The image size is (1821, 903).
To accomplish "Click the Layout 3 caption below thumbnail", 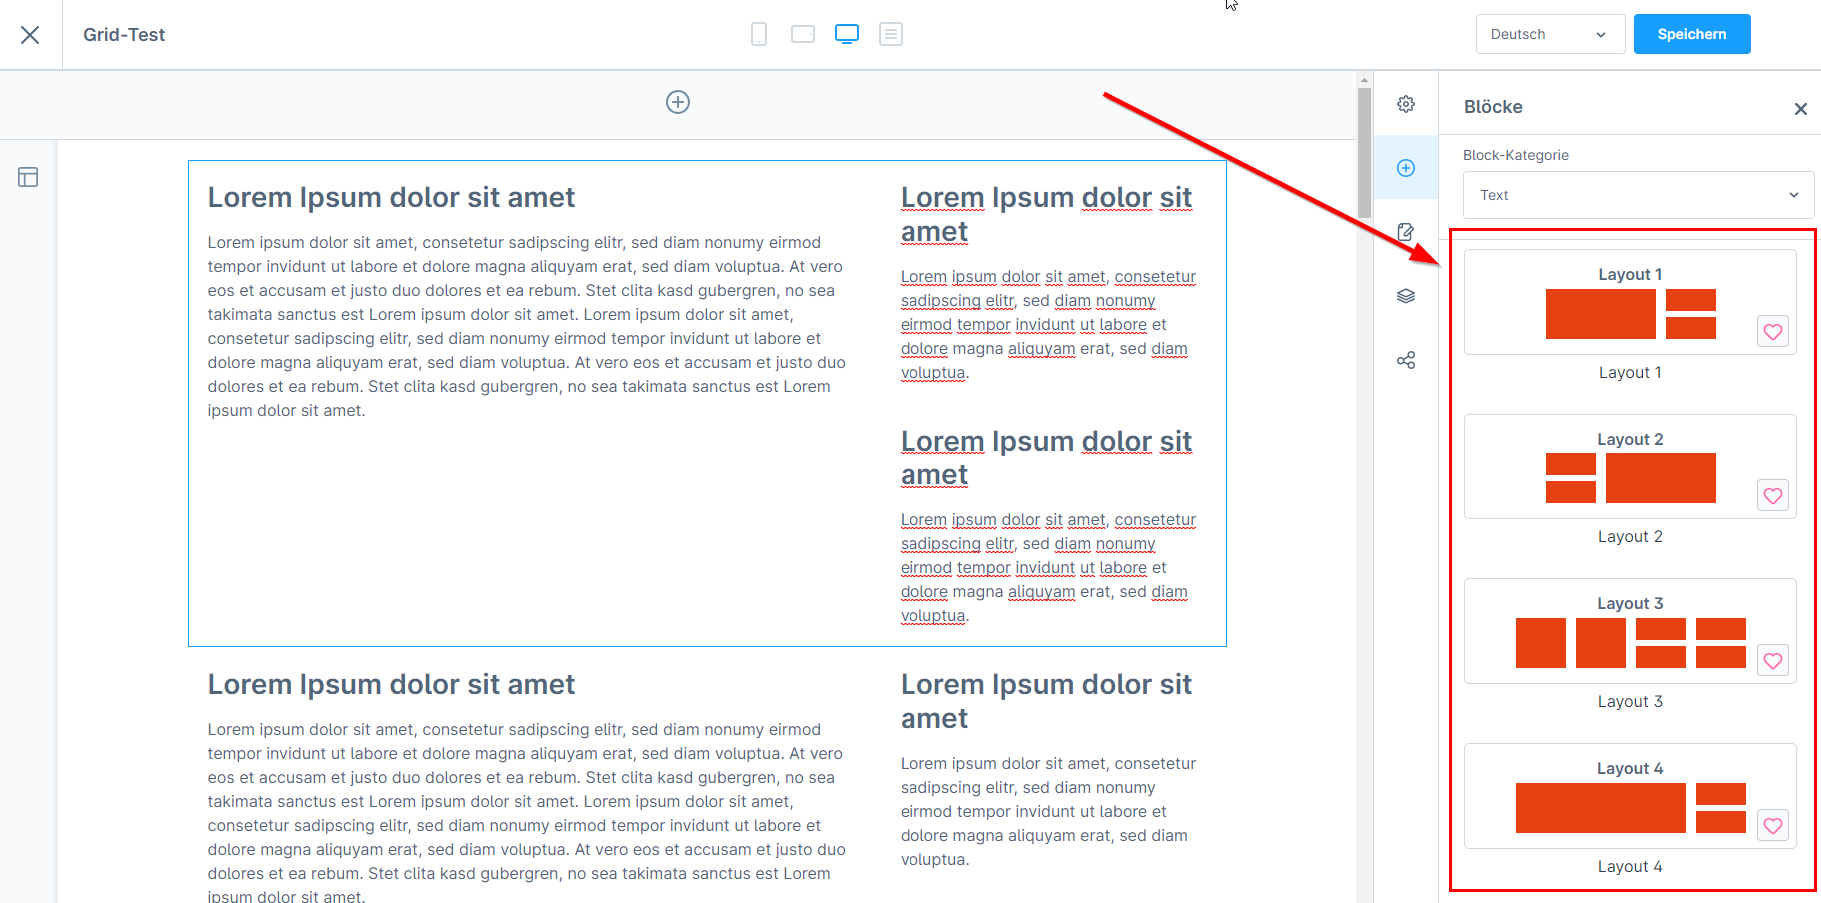I will coord(1630,701).
